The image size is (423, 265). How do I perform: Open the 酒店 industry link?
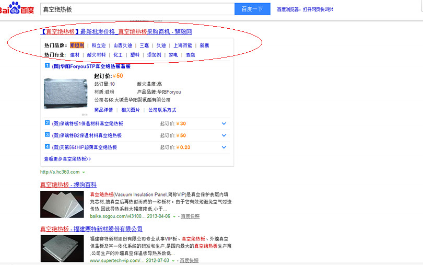pos(190,55)
